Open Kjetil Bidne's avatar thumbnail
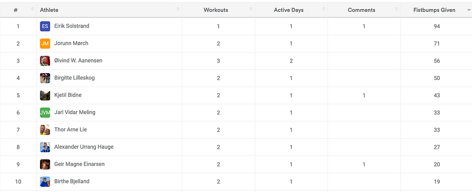Image resolution: width=472 pixels, height=192 pixels. pos(45,95)
